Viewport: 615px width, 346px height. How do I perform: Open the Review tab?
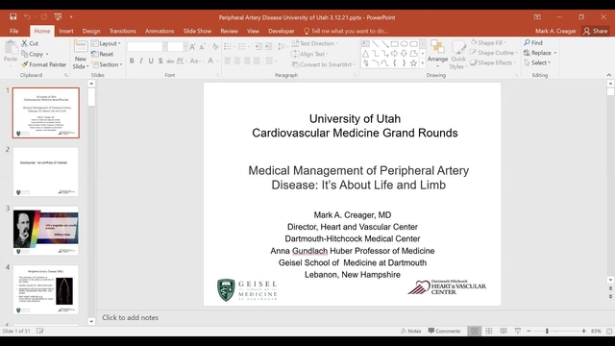[229, 31]
